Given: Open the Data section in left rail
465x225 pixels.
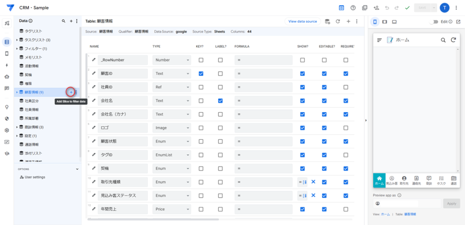Looking at the screenshot, I should pyautogui.click(x=7, y=42).
